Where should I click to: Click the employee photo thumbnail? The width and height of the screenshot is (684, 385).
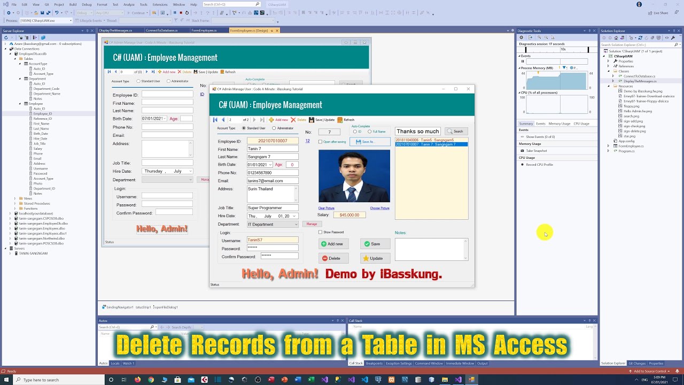pyautogui.click(x=354, y=176)
